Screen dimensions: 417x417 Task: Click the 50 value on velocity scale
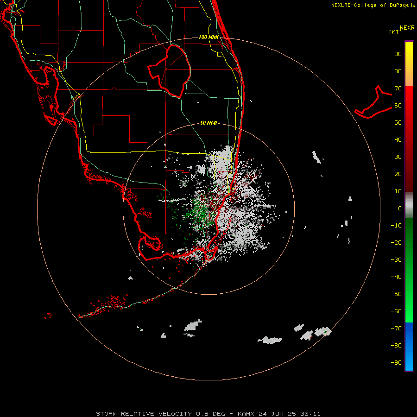[398, 123]
